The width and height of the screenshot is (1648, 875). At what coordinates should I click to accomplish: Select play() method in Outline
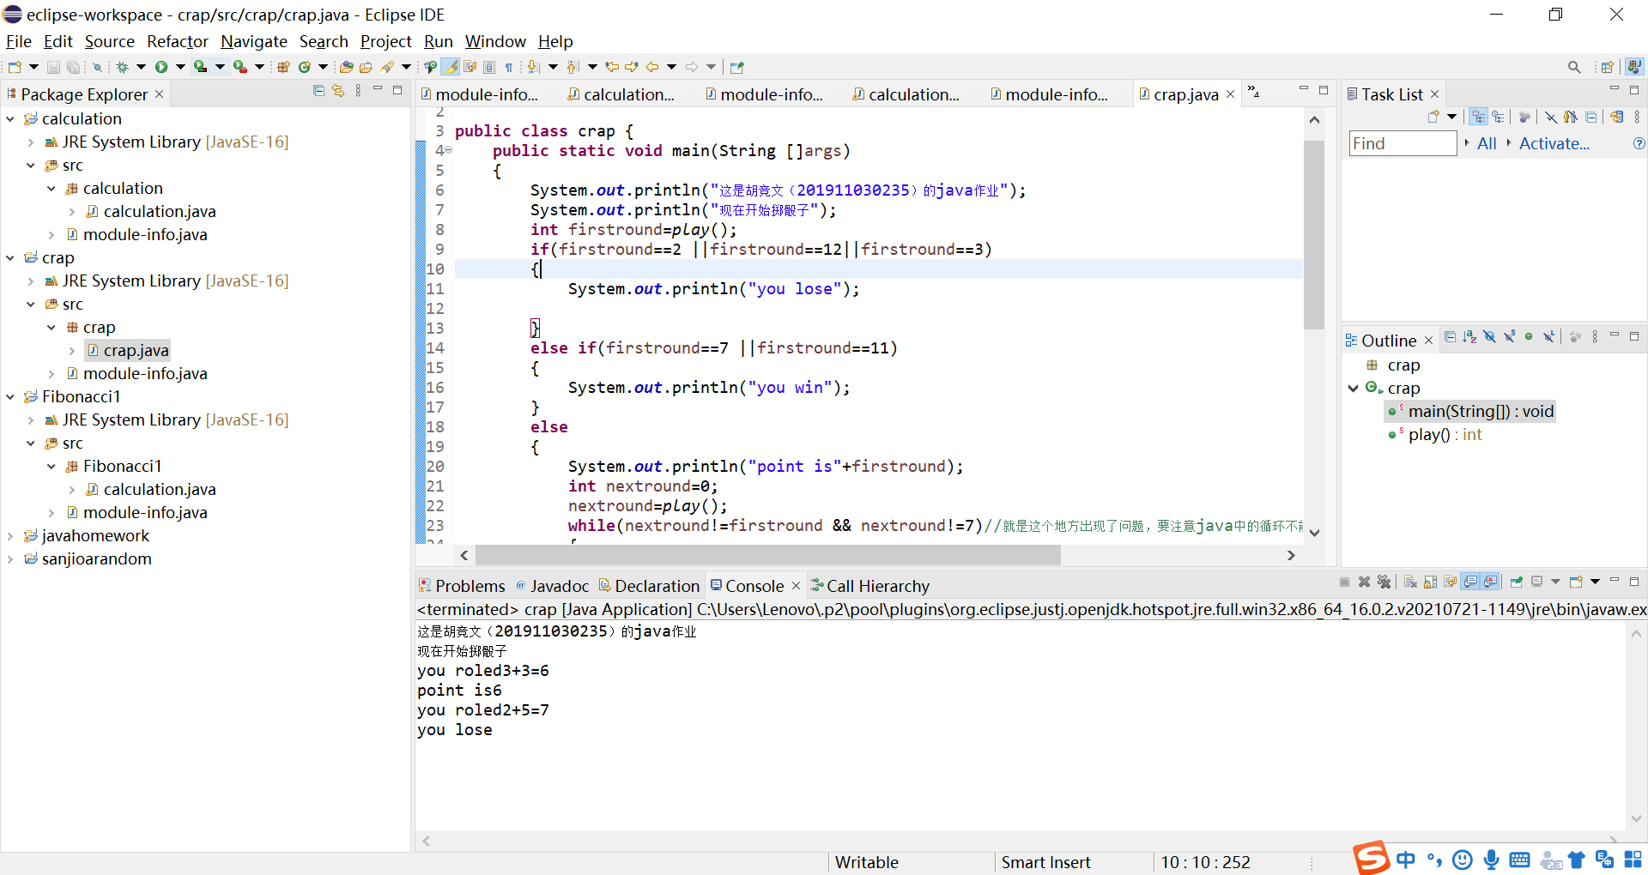point(1445,434)
